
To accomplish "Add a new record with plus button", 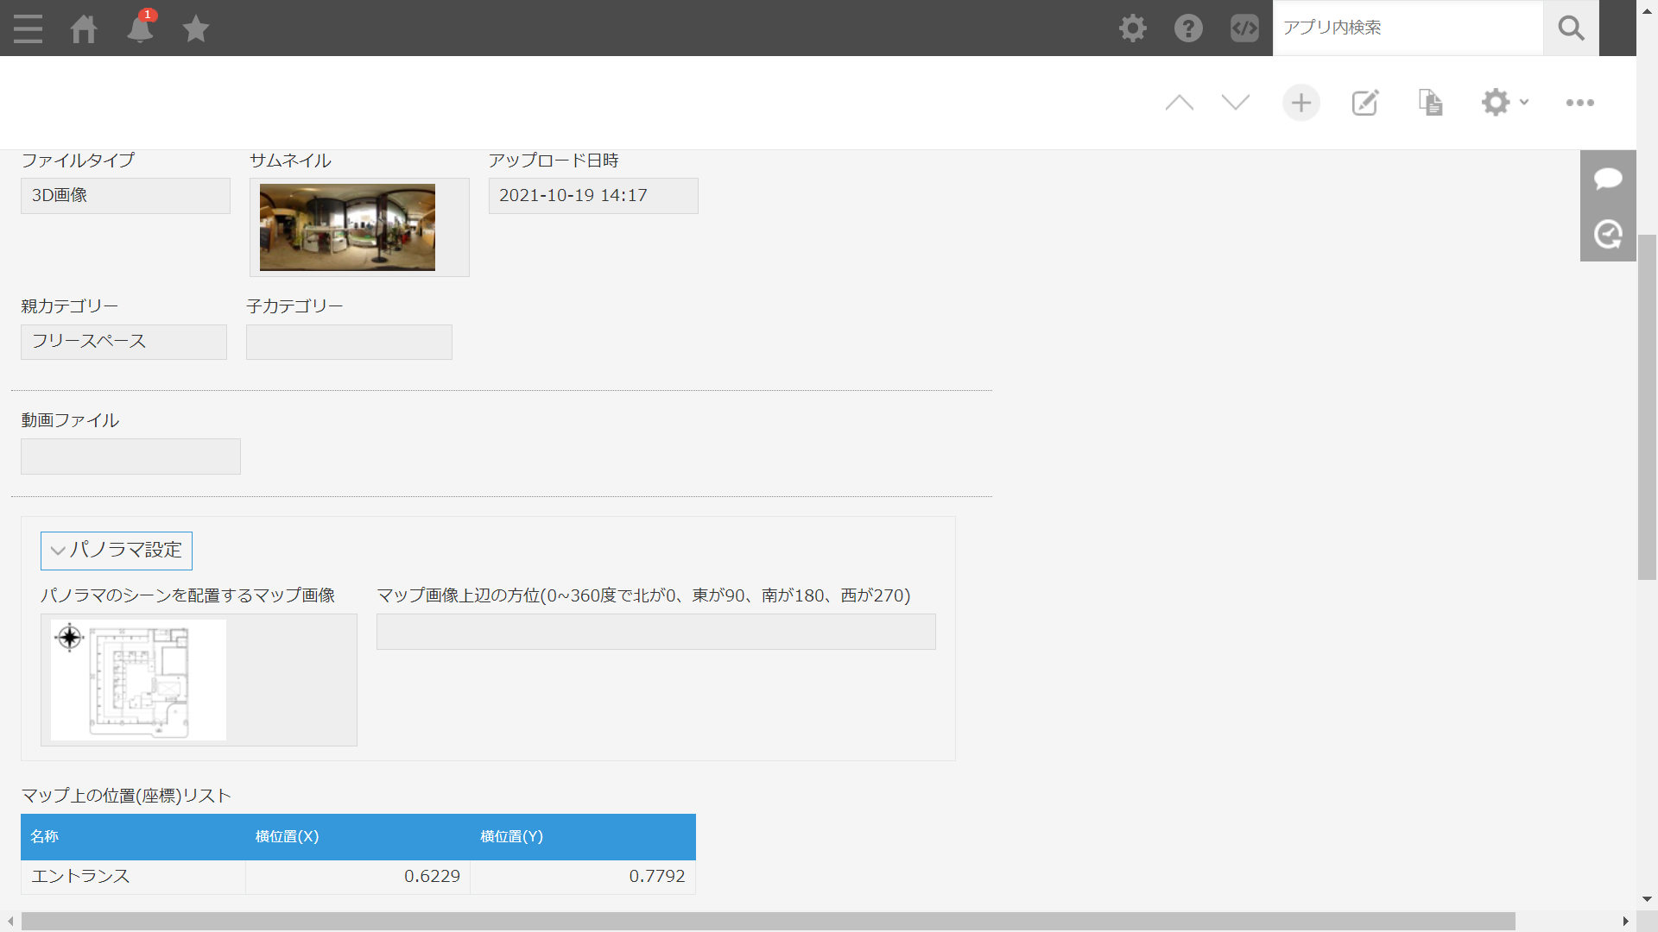I will [x=1300, y=103].
